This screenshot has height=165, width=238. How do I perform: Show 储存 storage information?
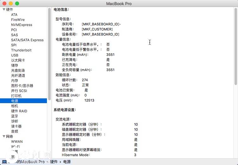tap(15, 65)
